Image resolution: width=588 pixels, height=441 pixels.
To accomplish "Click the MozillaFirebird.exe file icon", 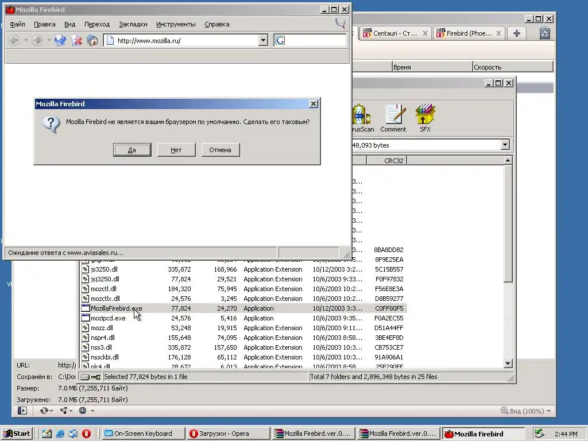I will (x=86, y=308).
